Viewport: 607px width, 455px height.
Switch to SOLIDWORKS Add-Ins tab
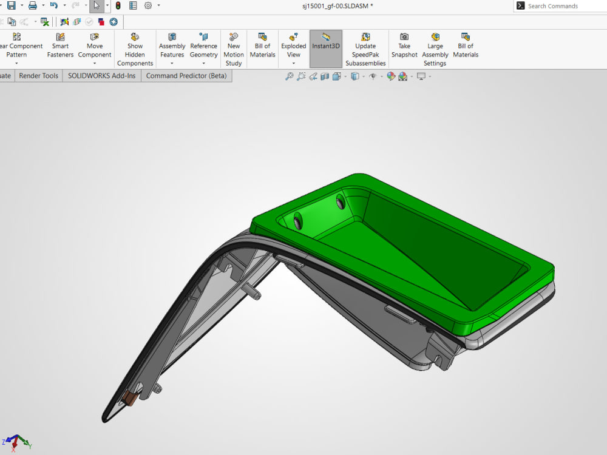pos(102,76)
